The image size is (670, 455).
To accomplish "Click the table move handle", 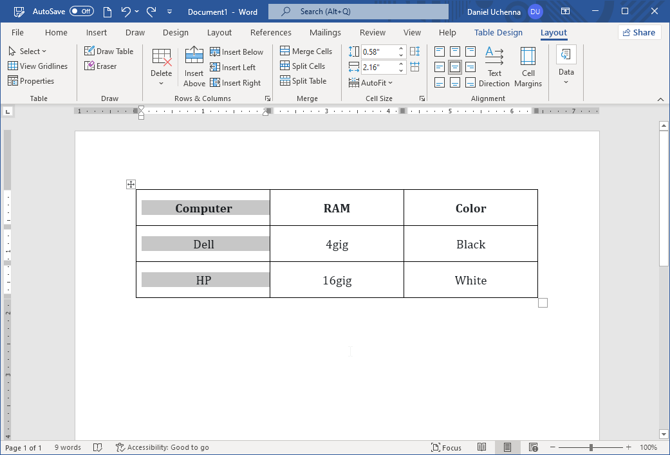I will click(x=131, y=185).
